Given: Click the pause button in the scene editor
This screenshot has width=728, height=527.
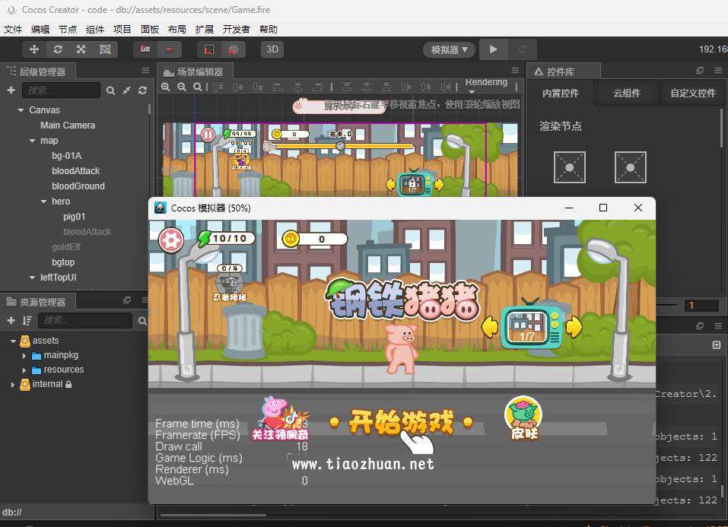Looking at the screenshot, I should (208, 135).
